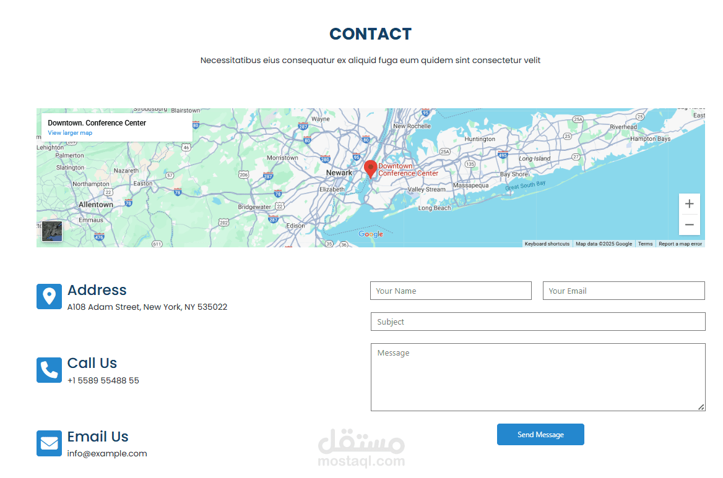Viewport: 723px width, 478px height.
Task: Click the Hampton Bays label on the map
Action: pyautogui.click(x=650, y=139)
